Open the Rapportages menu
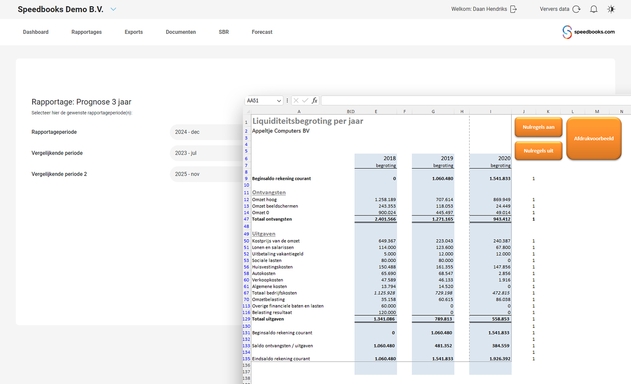The image size is (631, 384). (x=86, y=32)
